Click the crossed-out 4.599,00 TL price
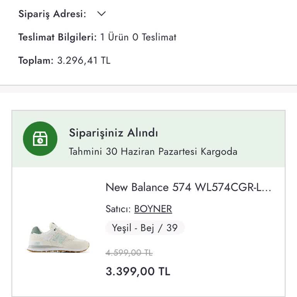 click(x=129, y=253)
